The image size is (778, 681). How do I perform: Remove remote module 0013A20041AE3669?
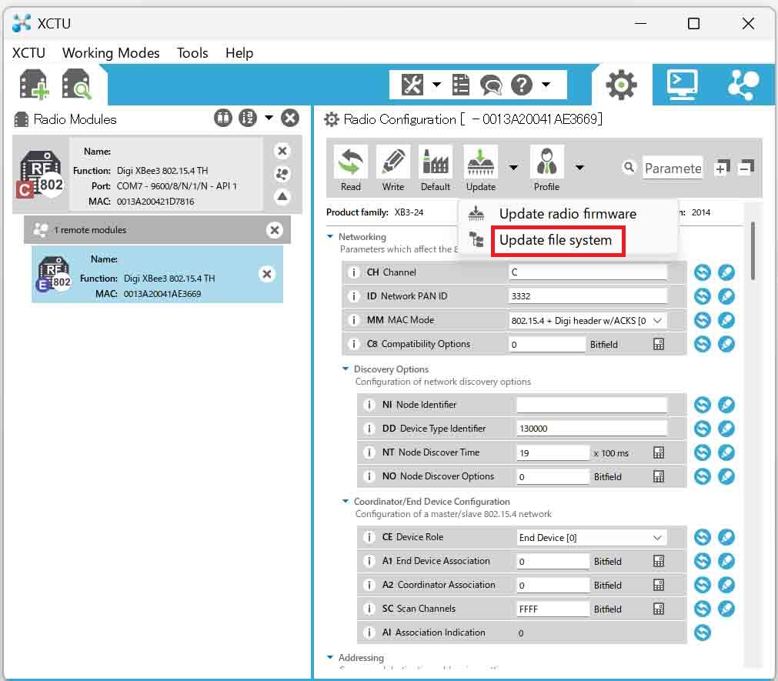pyautogui.click(x=267, y=274)
